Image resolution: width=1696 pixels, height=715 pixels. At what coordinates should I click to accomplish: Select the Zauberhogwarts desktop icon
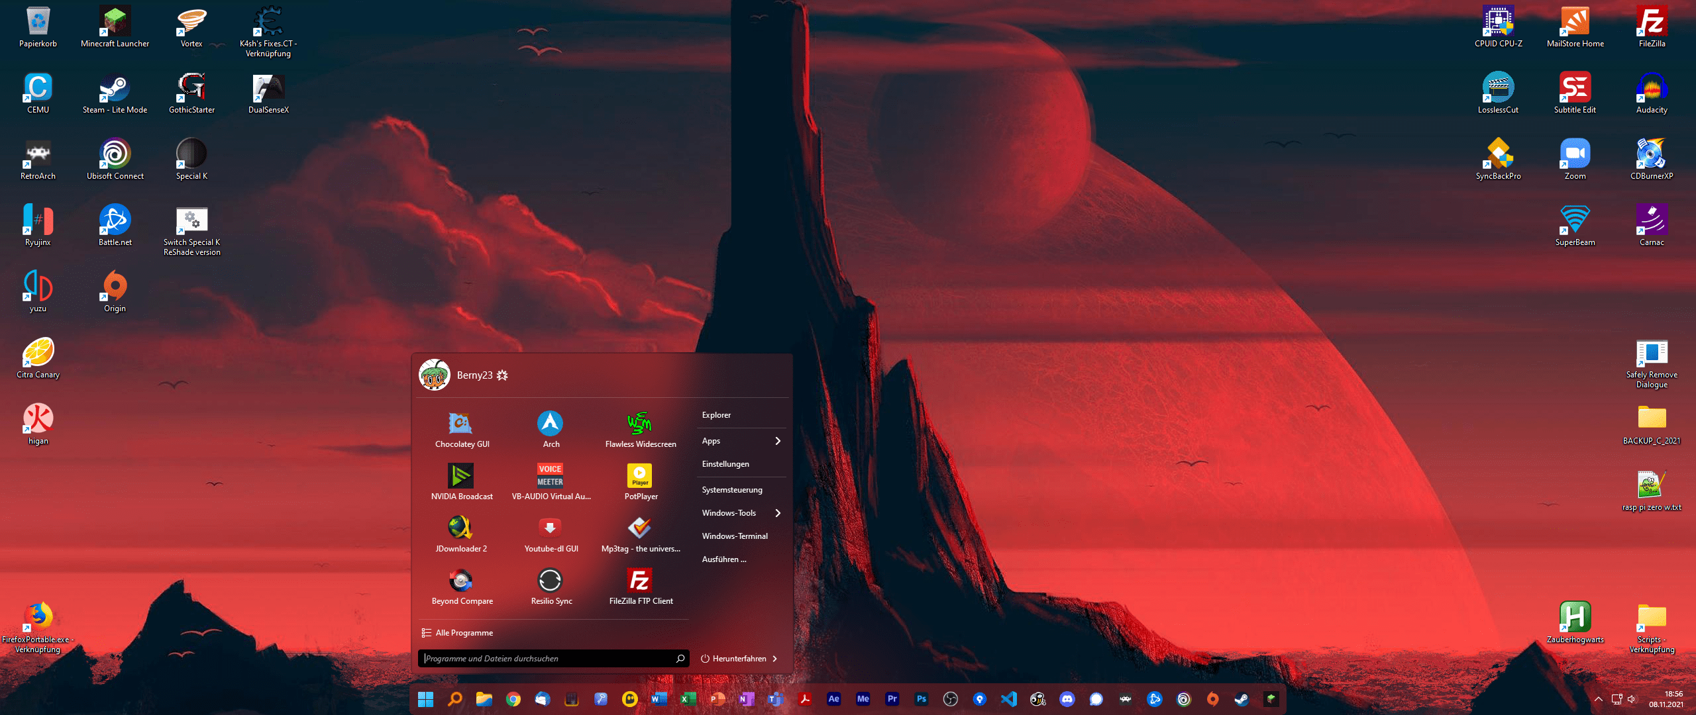pyautogui.click(x=1575, y=622)
